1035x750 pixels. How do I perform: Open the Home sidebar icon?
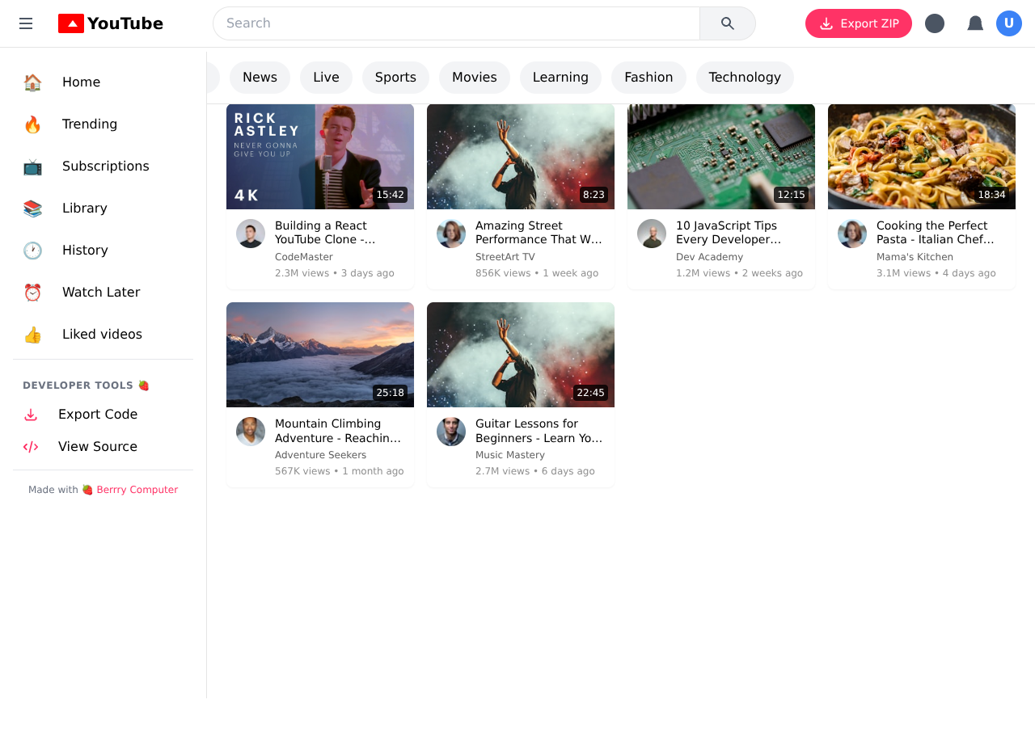[x=32, y=82]
